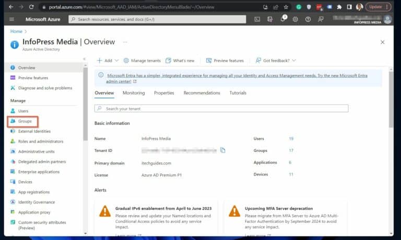Open the Chrome profile avatar
The width and height of the screenshot is (401, 240).
[x=359, y=7]
